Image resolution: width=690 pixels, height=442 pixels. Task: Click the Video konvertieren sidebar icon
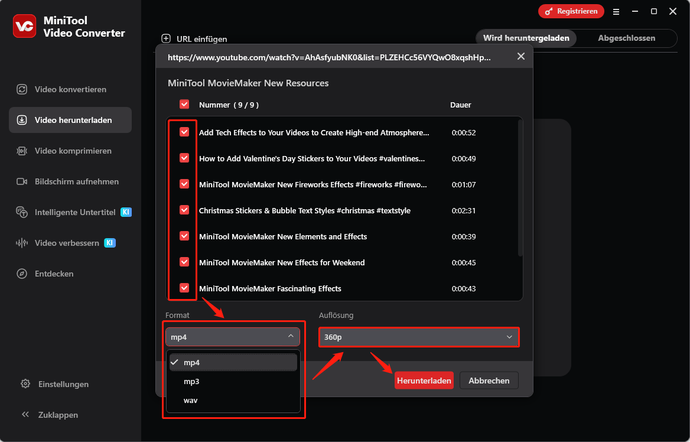coord(21,89)
